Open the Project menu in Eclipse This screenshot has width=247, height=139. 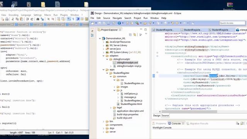tap(137, 18)
